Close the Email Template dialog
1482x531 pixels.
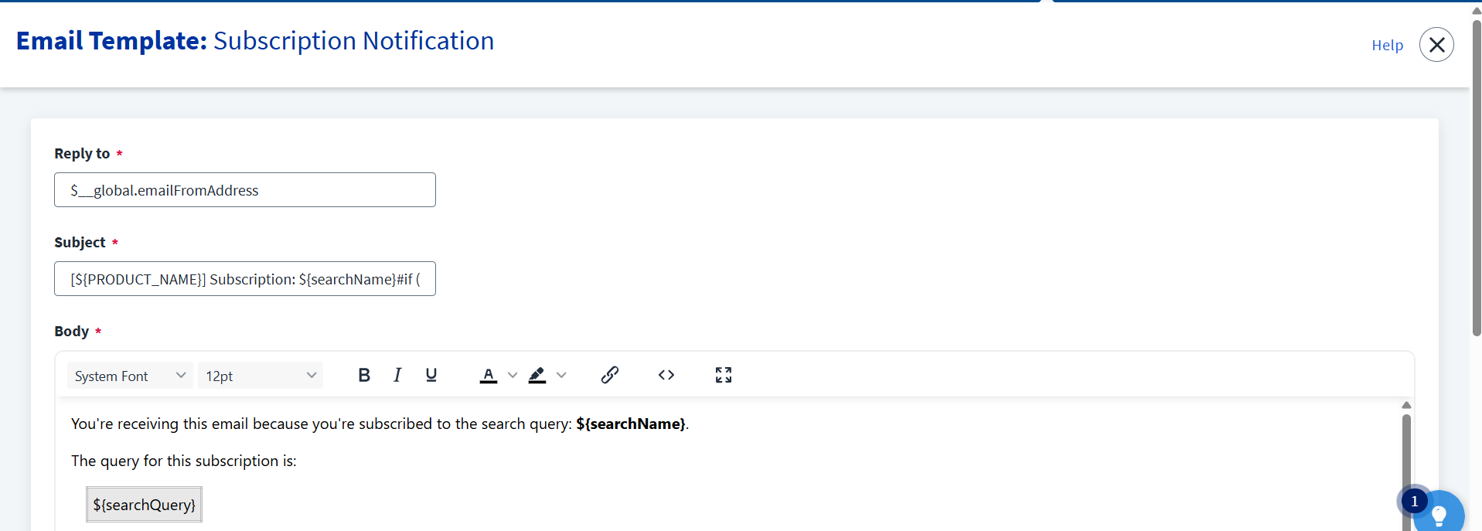1436,45
